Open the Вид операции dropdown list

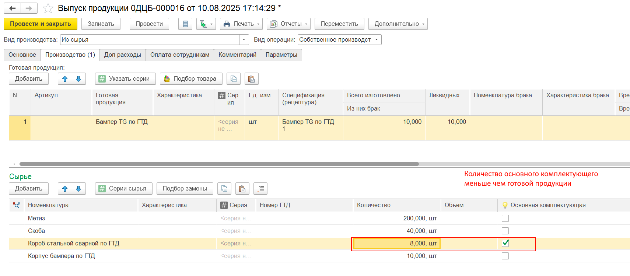pyautogui.click(x=377, y=40)
